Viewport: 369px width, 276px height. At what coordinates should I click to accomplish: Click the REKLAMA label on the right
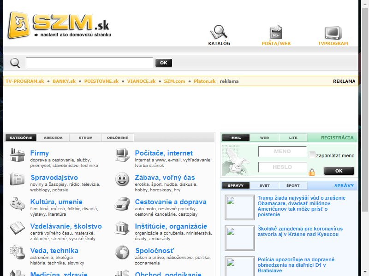pyautogui.click(x=344, y=81)
